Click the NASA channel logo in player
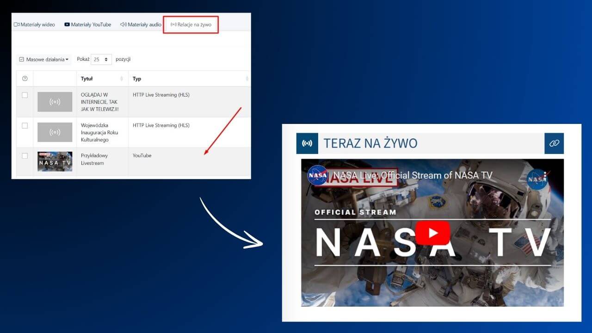The height and width of the screenshot is (333, 592). click(x=318, y=175)
